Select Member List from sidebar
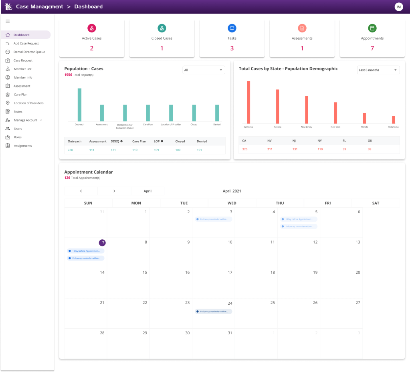Viewport: 410px width, 372px height. point(22,69)
